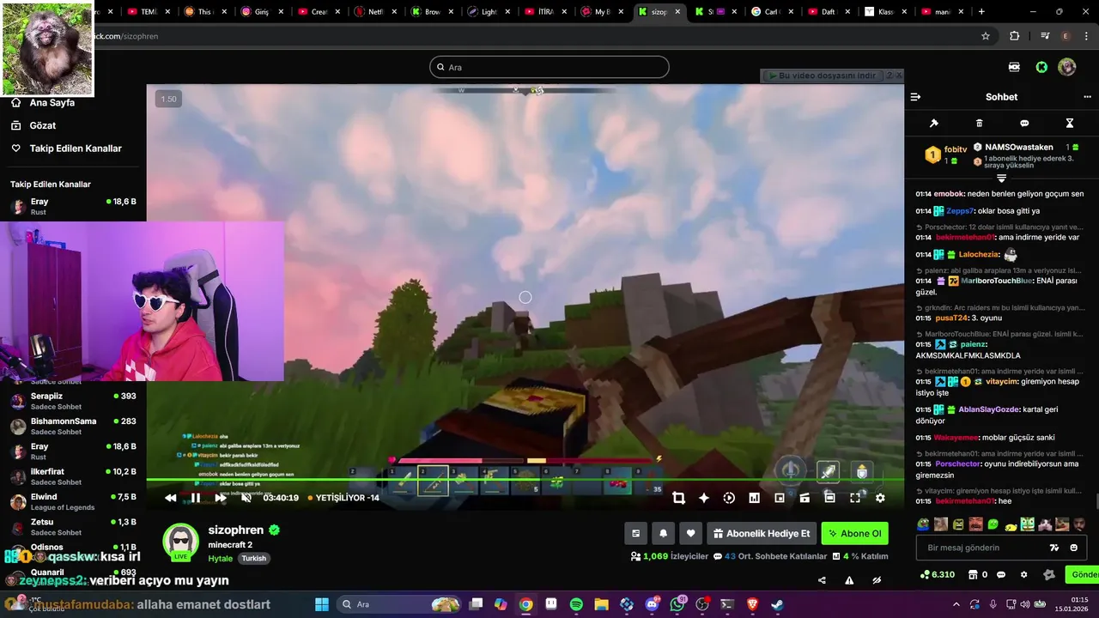Open the 7TV emote picker icon in the message box
This screenshot has width=1099, height=618.
(1054, 548)
